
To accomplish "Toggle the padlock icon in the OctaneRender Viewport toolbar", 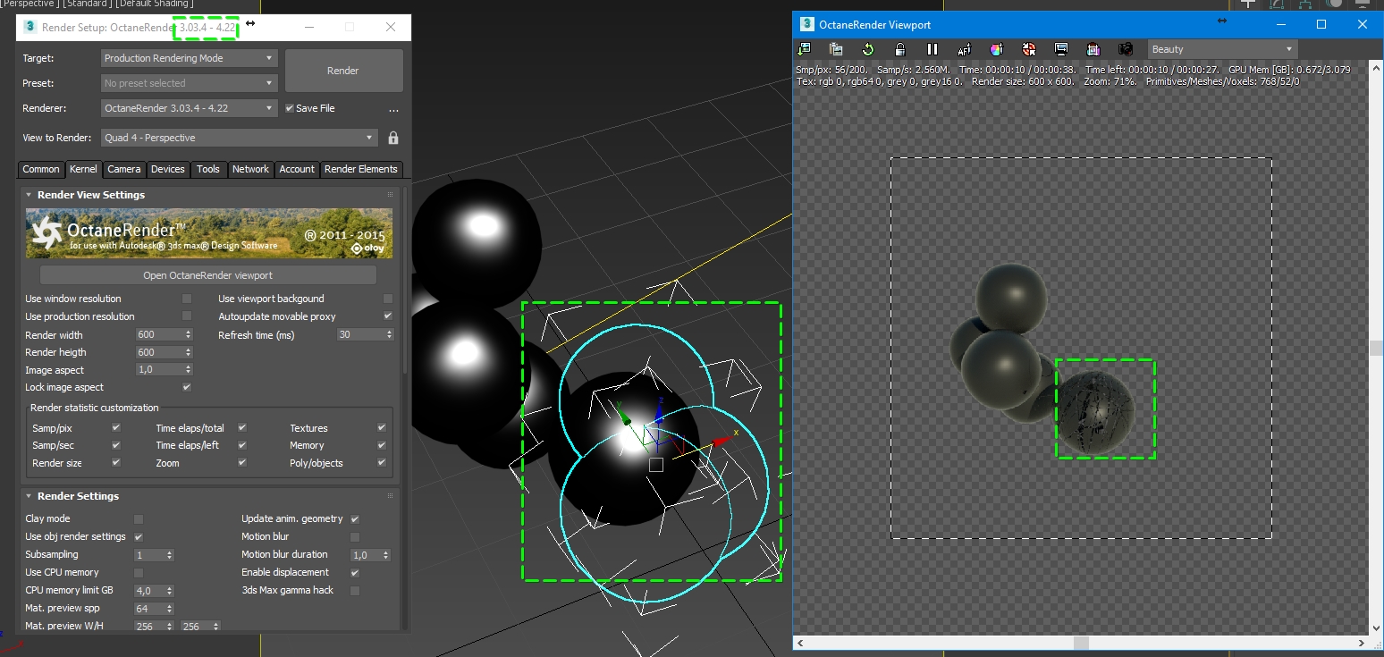I will coord(899,49).
